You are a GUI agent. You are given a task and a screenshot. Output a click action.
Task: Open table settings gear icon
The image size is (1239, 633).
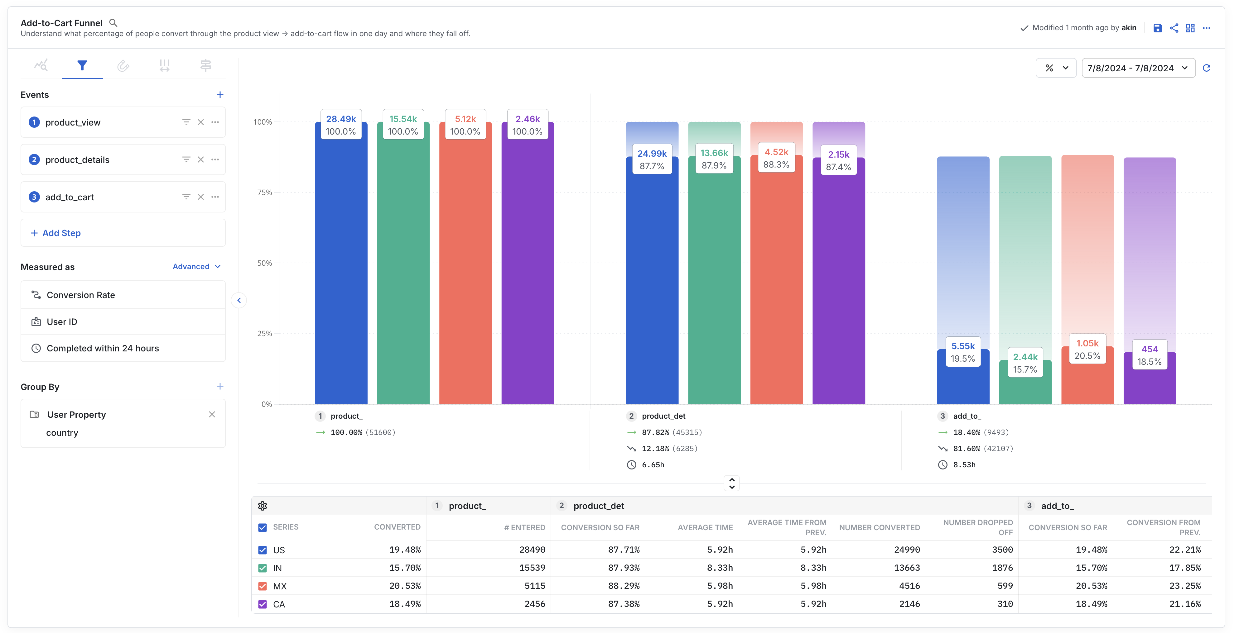pyautogui.click(x=263, y=506)
